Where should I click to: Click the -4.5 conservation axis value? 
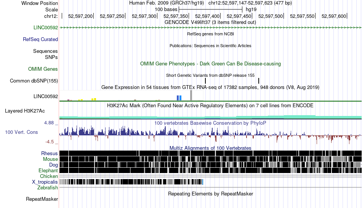point(50,142)
